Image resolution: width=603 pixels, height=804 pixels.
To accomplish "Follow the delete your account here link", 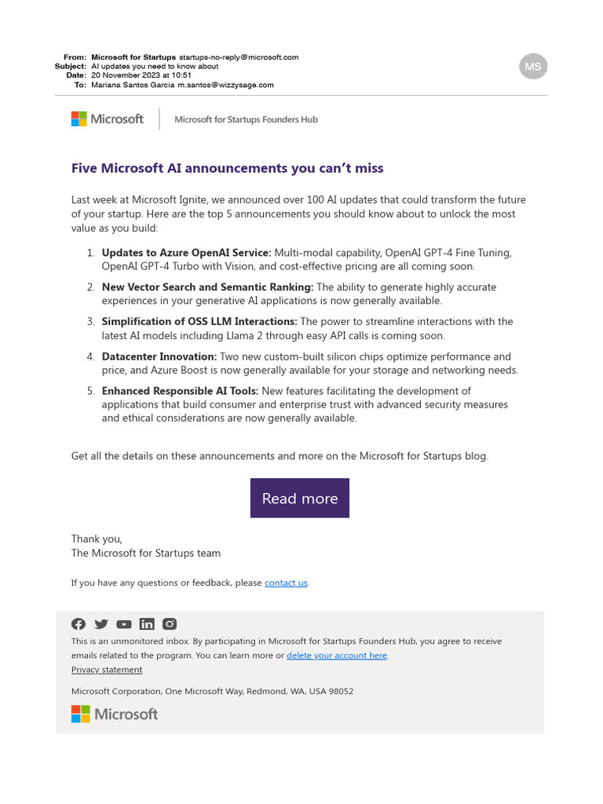I will (336, 656).
